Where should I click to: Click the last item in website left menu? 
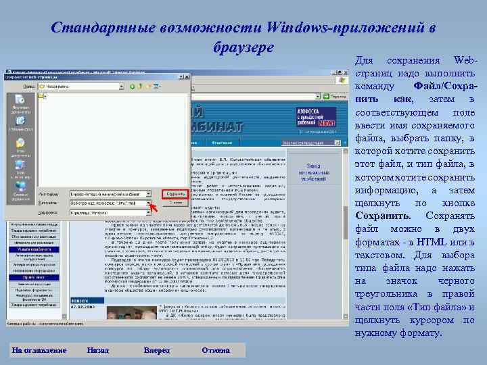[34, 305]
